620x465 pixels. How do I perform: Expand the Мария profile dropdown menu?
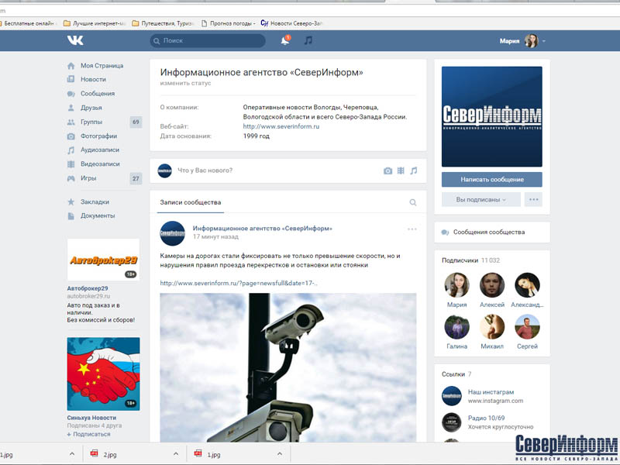tap(544, 41)
